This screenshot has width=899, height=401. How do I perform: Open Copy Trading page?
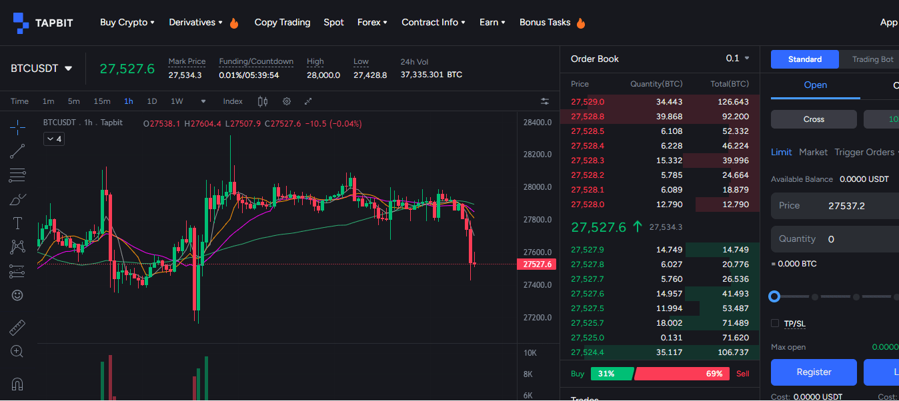(282, 22)
